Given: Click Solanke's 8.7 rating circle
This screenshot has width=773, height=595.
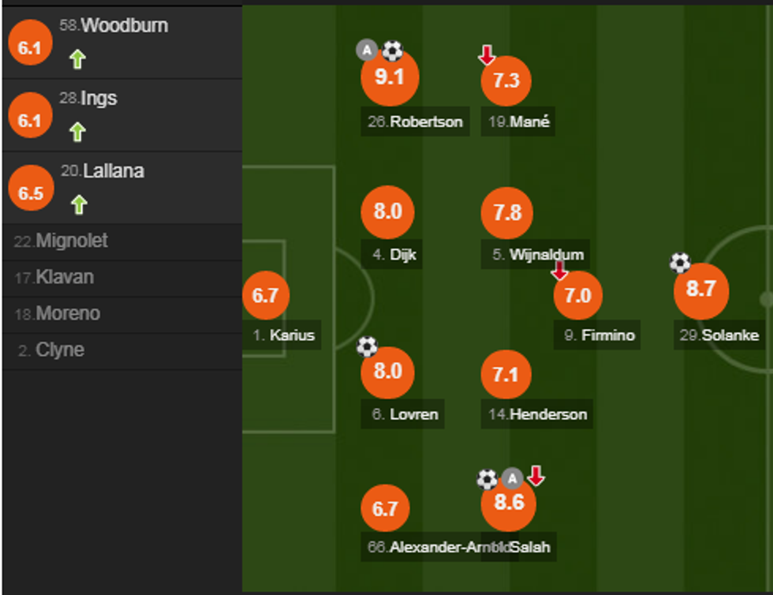Looking at the screenshot, I should 700,290.
